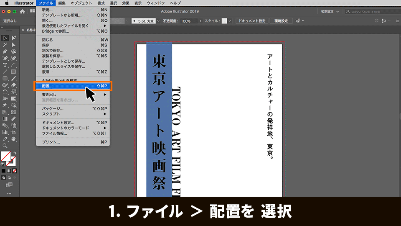Select the Line Segment tool

5,72
